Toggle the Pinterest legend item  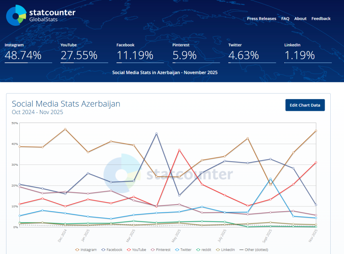[162, 250]
